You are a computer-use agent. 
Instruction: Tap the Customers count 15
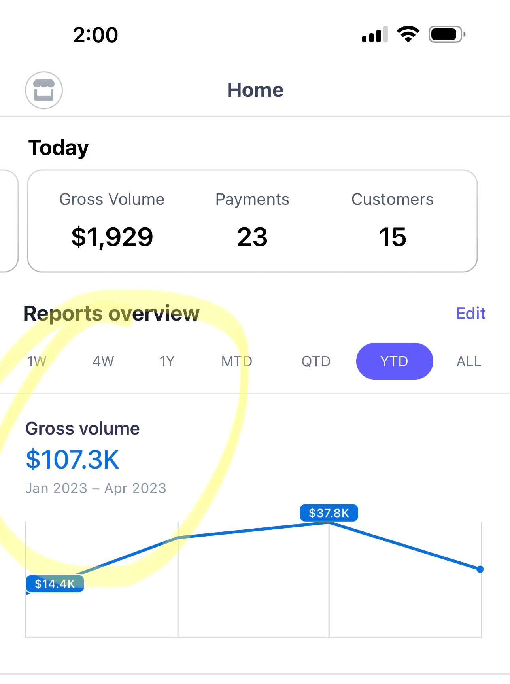pos(393,237)
